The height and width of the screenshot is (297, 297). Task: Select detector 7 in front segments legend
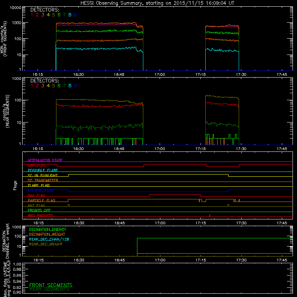(64, 15)
